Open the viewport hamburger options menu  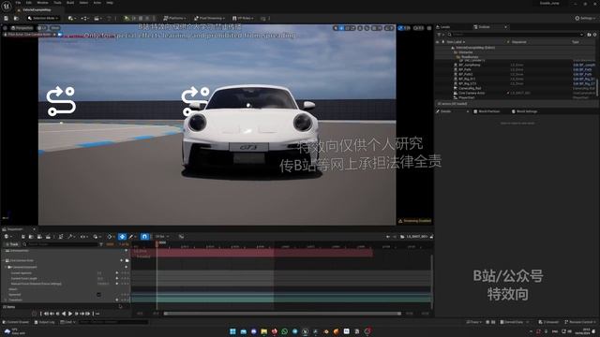5,28
